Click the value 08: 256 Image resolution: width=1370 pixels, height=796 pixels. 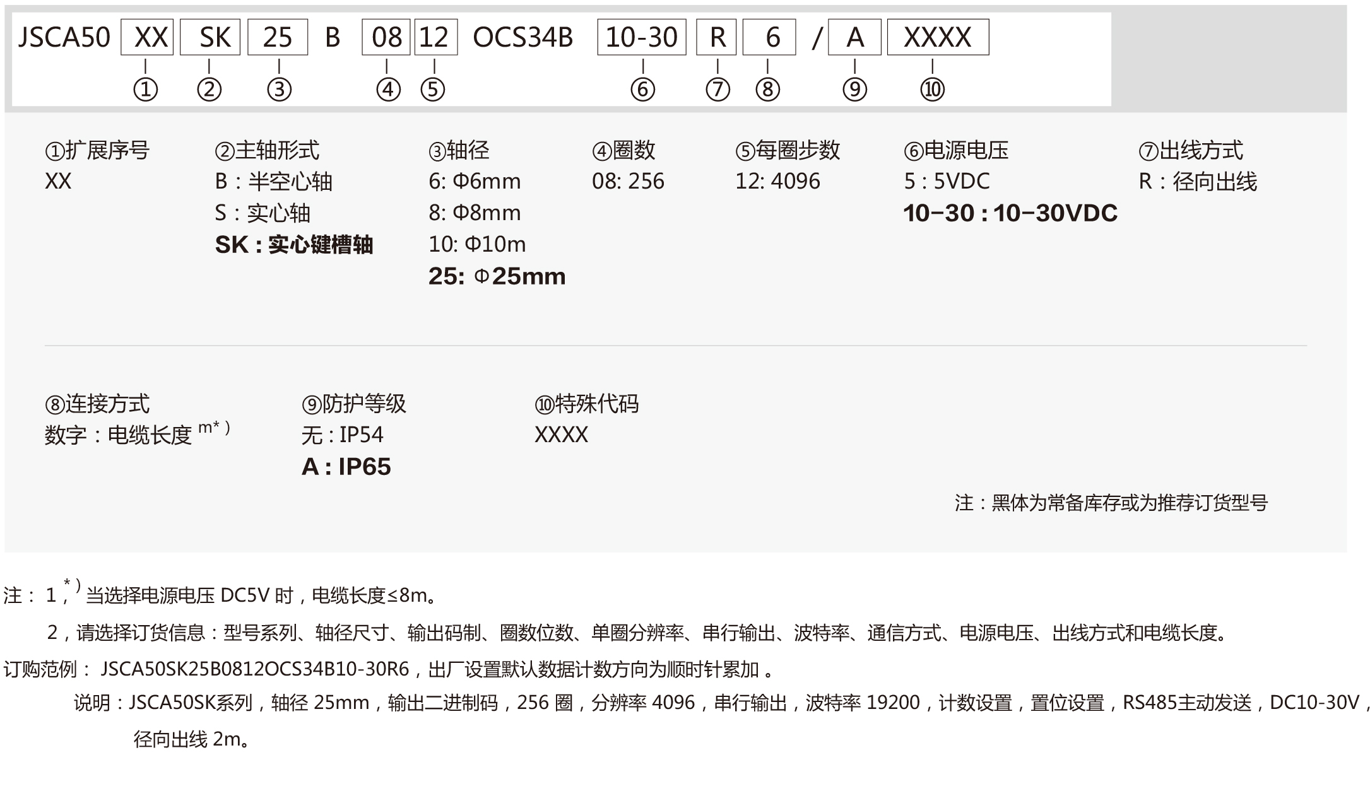(x=628, y=182)
